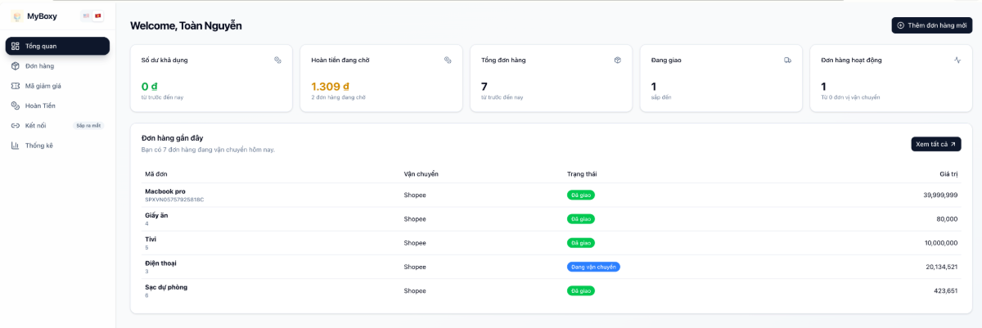Open the Tổng quan sidebar page
The width and height of the screenshot is (982, 328).
pos(57,46)
